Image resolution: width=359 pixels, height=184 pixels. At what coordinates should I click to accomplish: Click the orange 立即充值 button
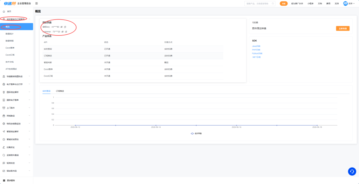(x=343, y=28)
